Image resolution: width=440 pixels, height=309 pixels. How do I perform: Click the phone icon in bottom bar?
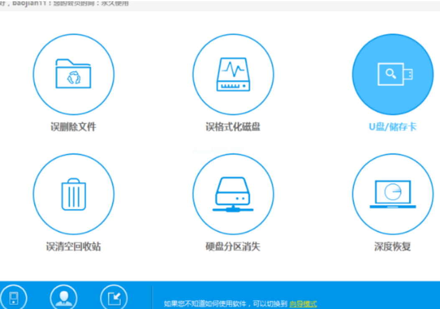(x=14, y=298)
